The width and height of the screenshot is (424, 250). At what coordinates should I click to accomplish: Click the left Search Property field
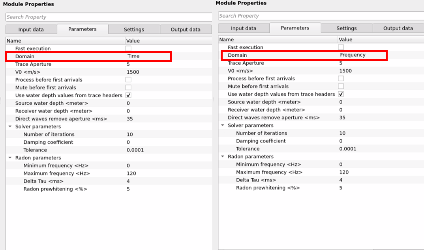tap(109, 17)
